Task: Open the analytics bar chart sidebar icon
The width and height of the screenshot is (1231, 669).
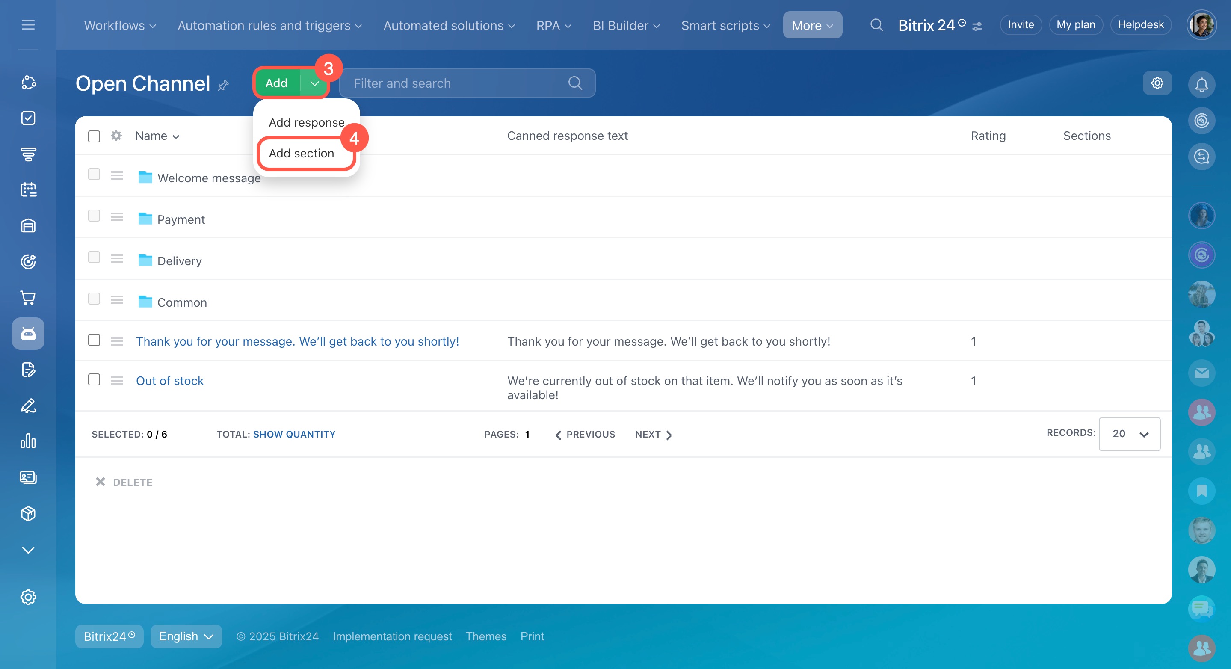Action: (28, 441)
